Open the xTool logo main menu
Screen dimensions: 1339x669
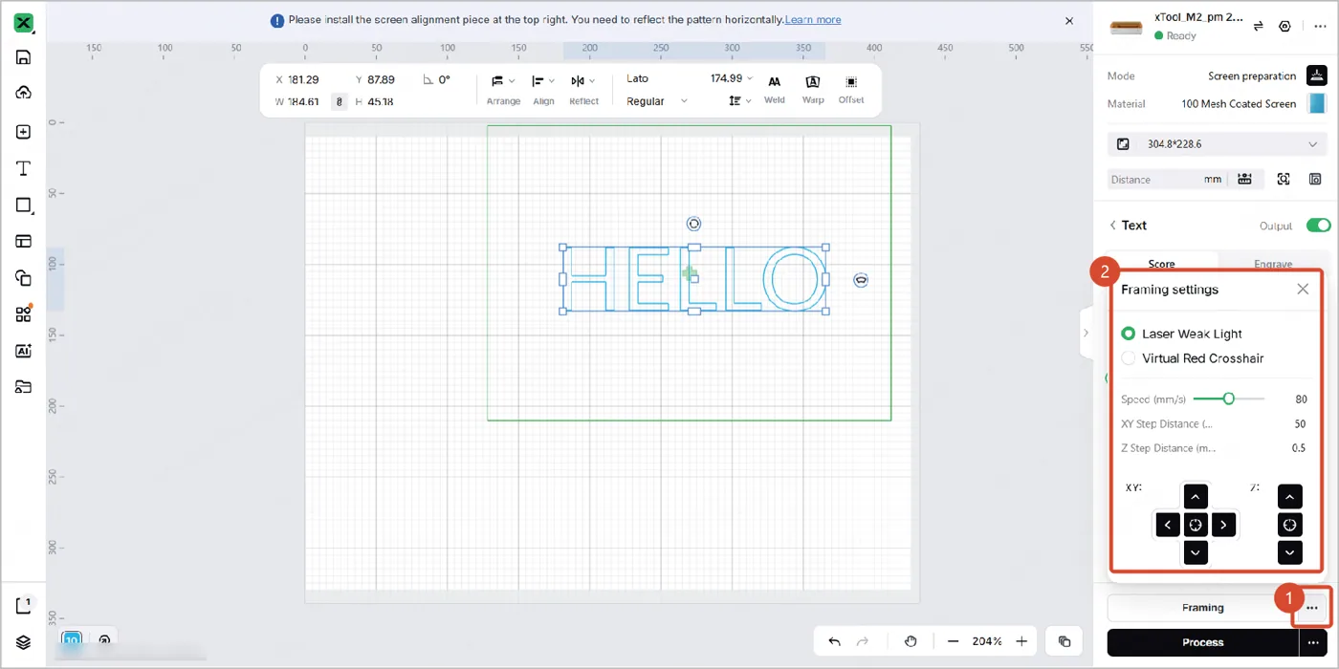24,24
